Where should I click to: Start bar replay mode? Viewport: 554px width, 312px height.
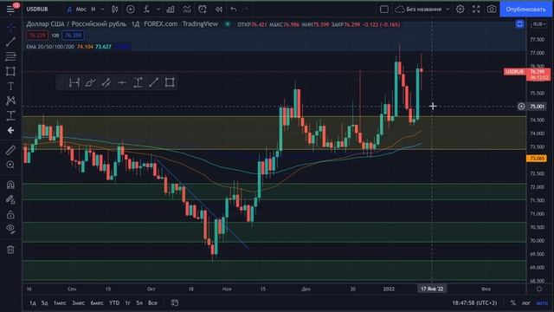click(x=219, y=10)
